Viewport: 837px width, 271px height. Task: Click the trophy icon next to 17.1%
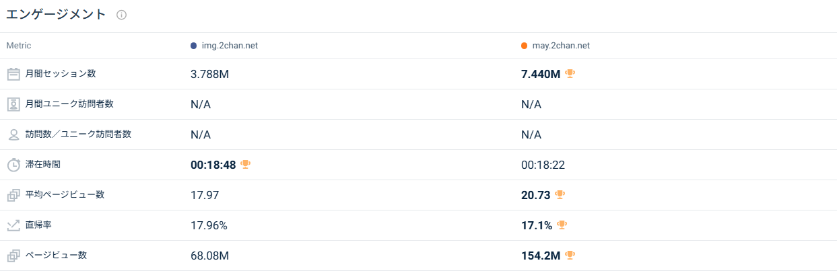pyautogui.click(x=562, y=225)
